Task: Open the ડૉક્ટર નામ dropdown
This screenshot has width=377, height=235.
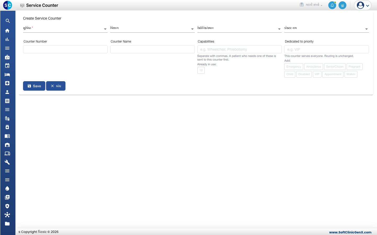Action: pyautogui.click(x=326, y=28)
